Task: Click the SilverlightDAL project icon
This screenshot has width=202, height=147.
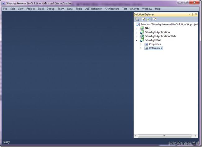Action: coord(142,40)
